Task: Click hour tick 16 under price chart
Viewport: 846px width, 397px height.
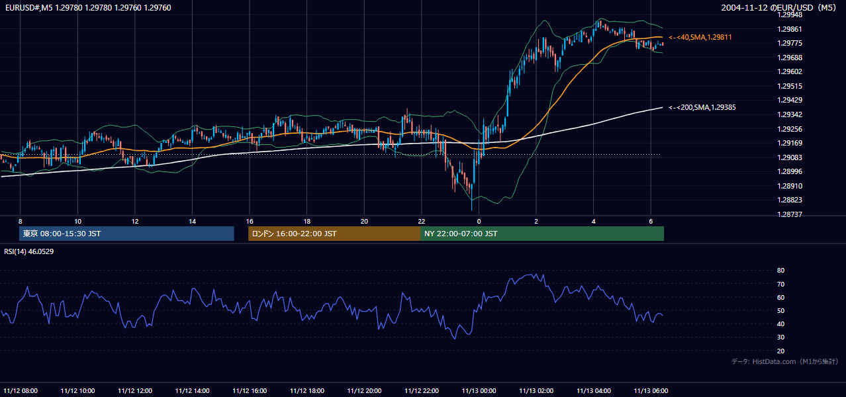Action: point(250,221)
